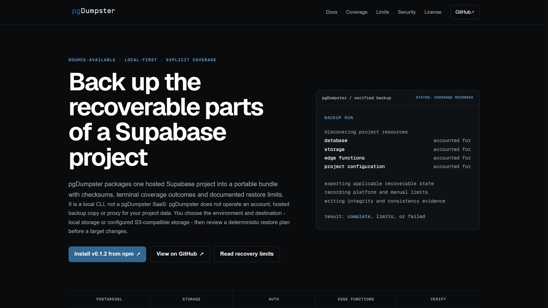The width and height of the screenshot is (548, 308).
Task: Click the 'storage' row in backup run
Action: click(x=398, y=150)
